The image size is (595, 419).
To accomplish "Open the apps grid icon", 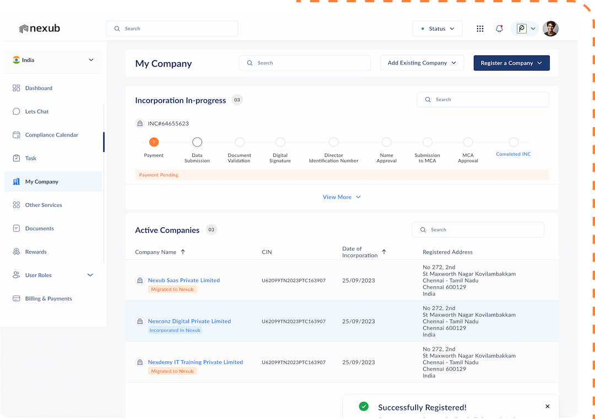I will coord(480,29).
